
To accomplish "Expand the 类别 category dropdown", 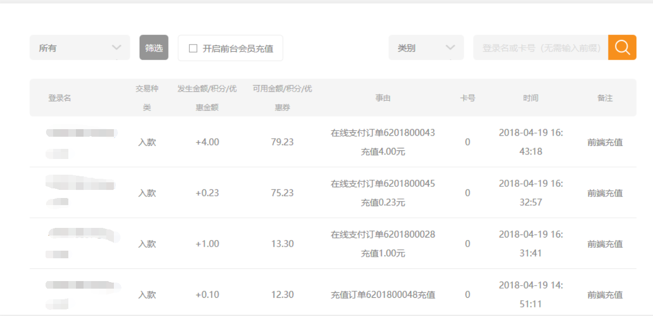I will [x=426, y=48].
